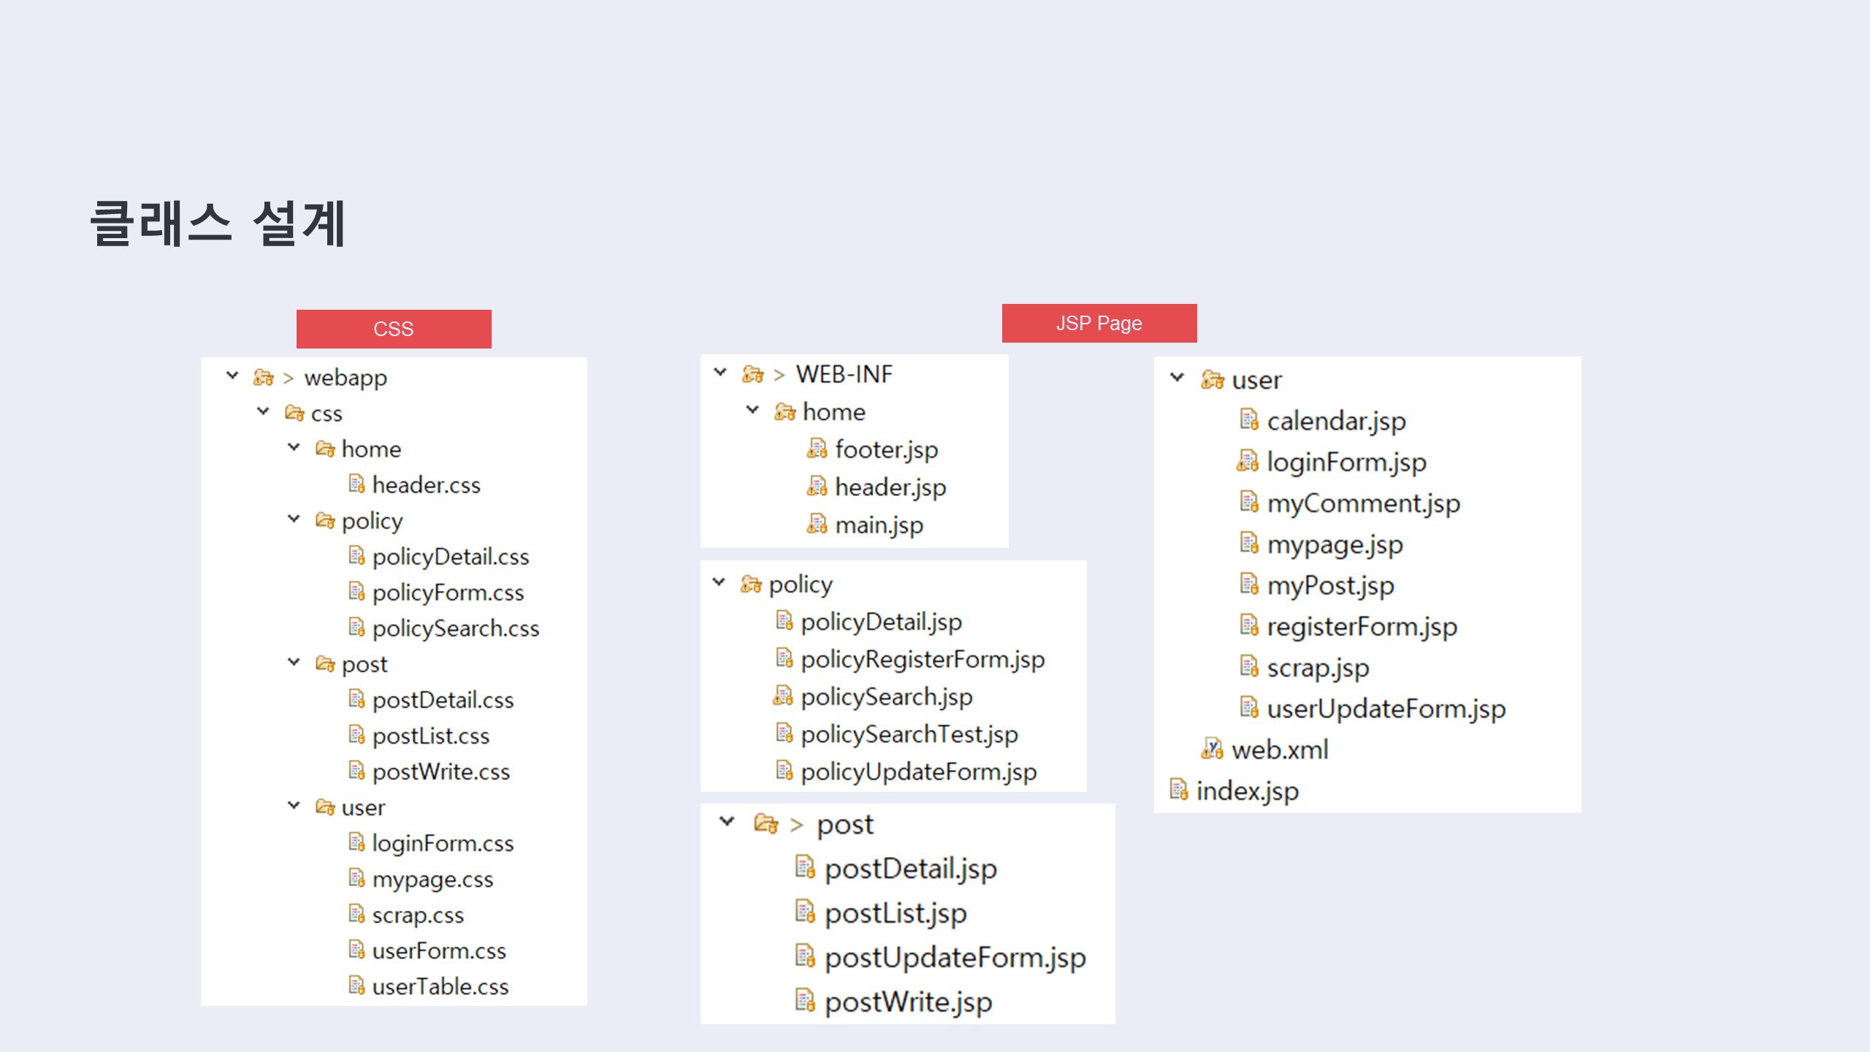Click the header.css file icon
This screenshot has height=1052, width=1870.
(x=356, y=484)
